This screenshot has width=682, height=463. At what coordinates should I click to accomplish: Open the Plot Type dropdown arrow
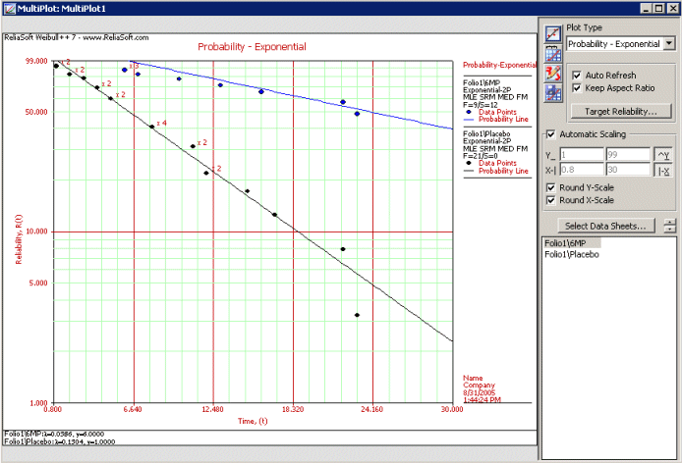(669, 44)
